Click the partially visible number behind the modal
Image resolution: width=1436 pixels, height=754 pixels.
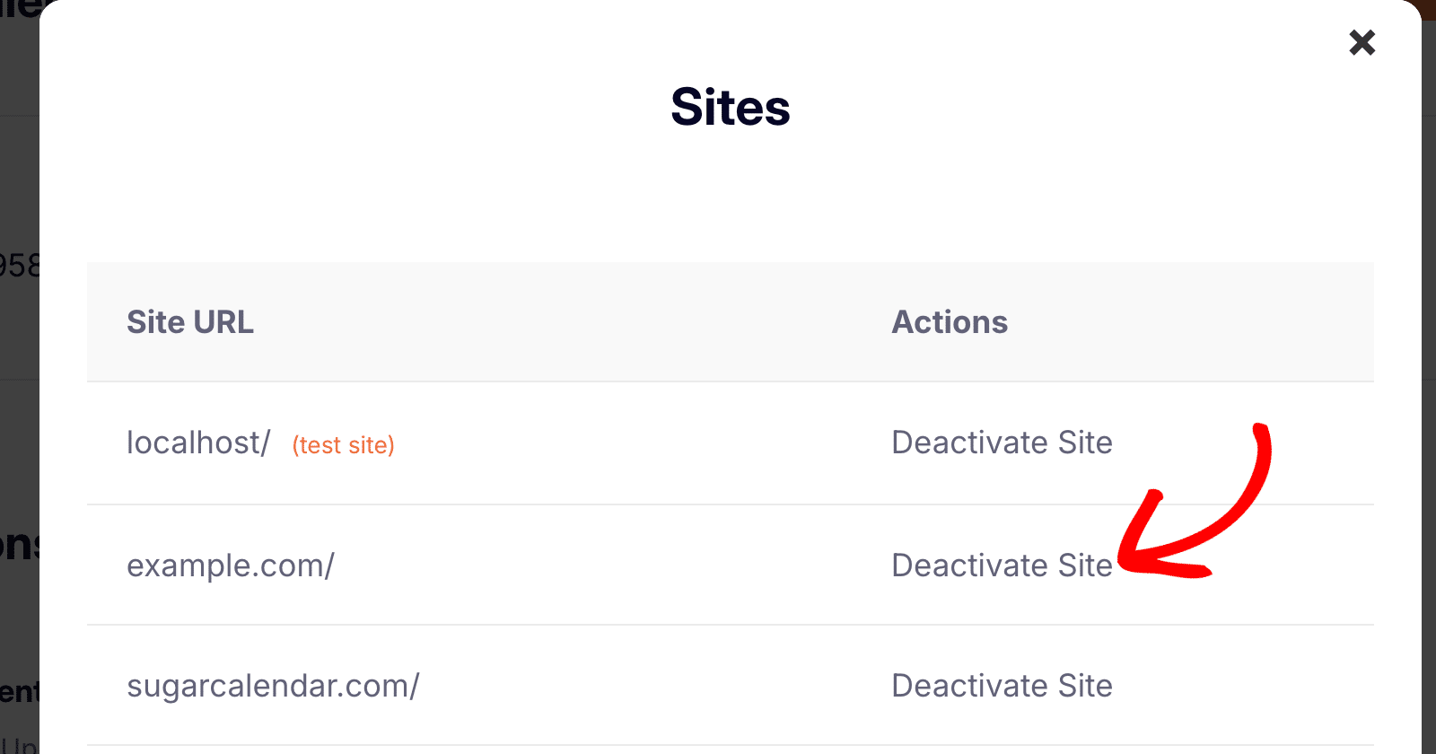[x=20, y=265]
